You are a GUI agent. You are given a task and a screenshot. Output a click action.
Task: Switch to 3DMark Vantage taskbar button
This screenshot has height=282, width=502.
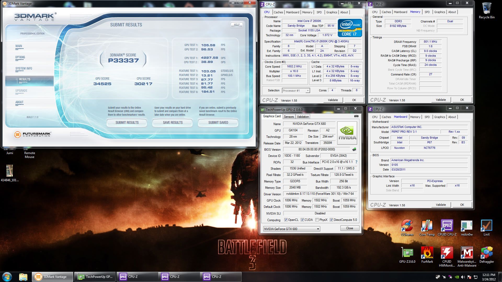pos(53,277)
